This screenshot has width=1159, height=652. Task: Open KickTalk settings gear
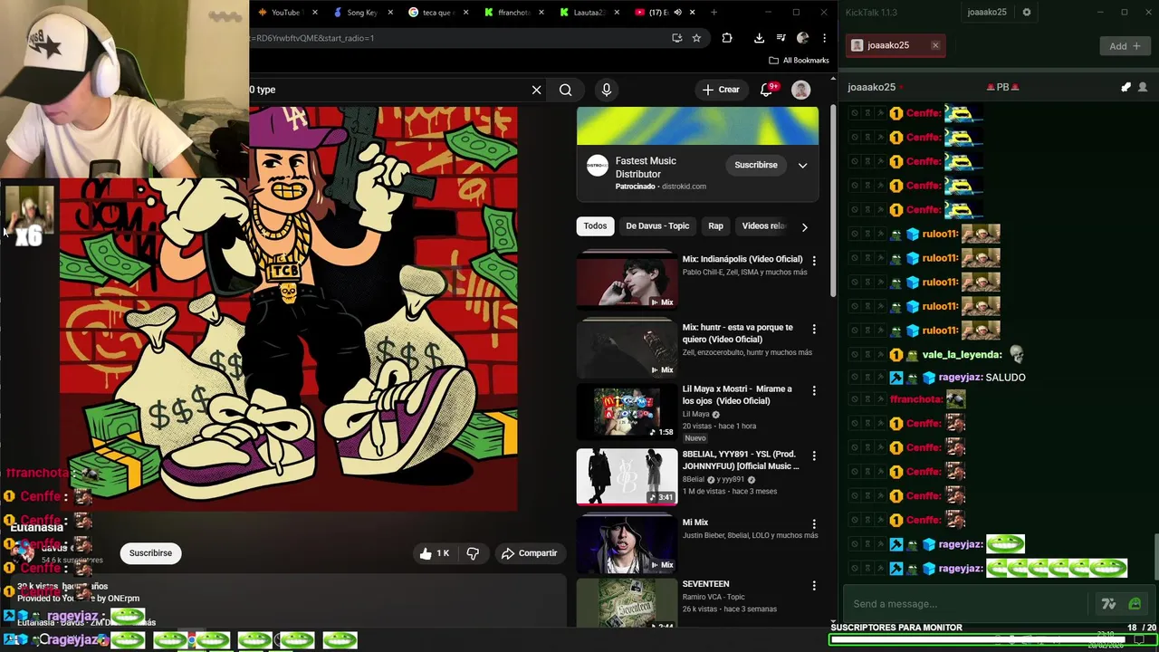coord(1026,12)
